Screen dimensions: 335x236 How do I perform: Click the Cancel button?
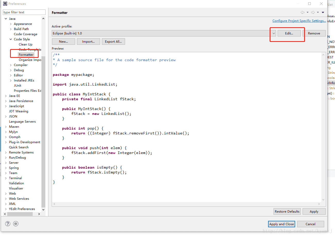click(310, 224)
